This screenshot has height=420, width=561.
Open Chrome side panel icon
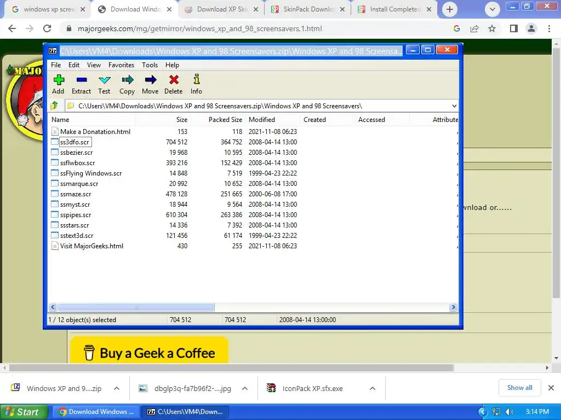[x=514, y=28]
